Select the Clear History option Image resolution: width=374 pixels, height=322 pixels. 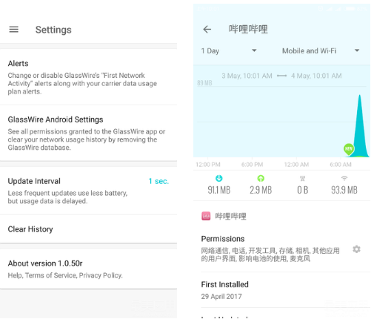(x=88, y=229)
